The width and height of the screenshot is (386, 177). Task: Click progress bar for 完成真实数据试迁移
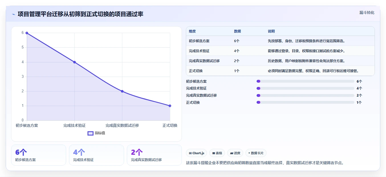tap(305, 95)
